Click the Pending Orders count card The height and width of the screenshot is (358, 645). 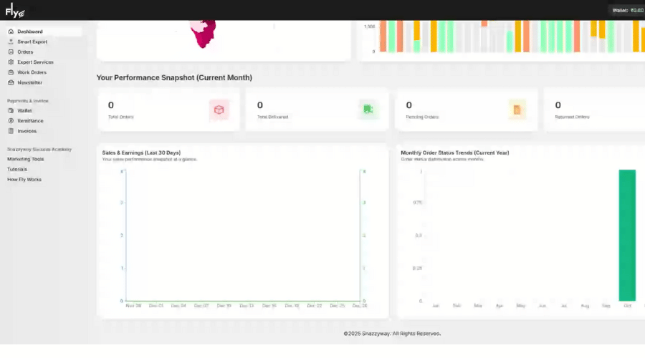(x=466, y=110)
